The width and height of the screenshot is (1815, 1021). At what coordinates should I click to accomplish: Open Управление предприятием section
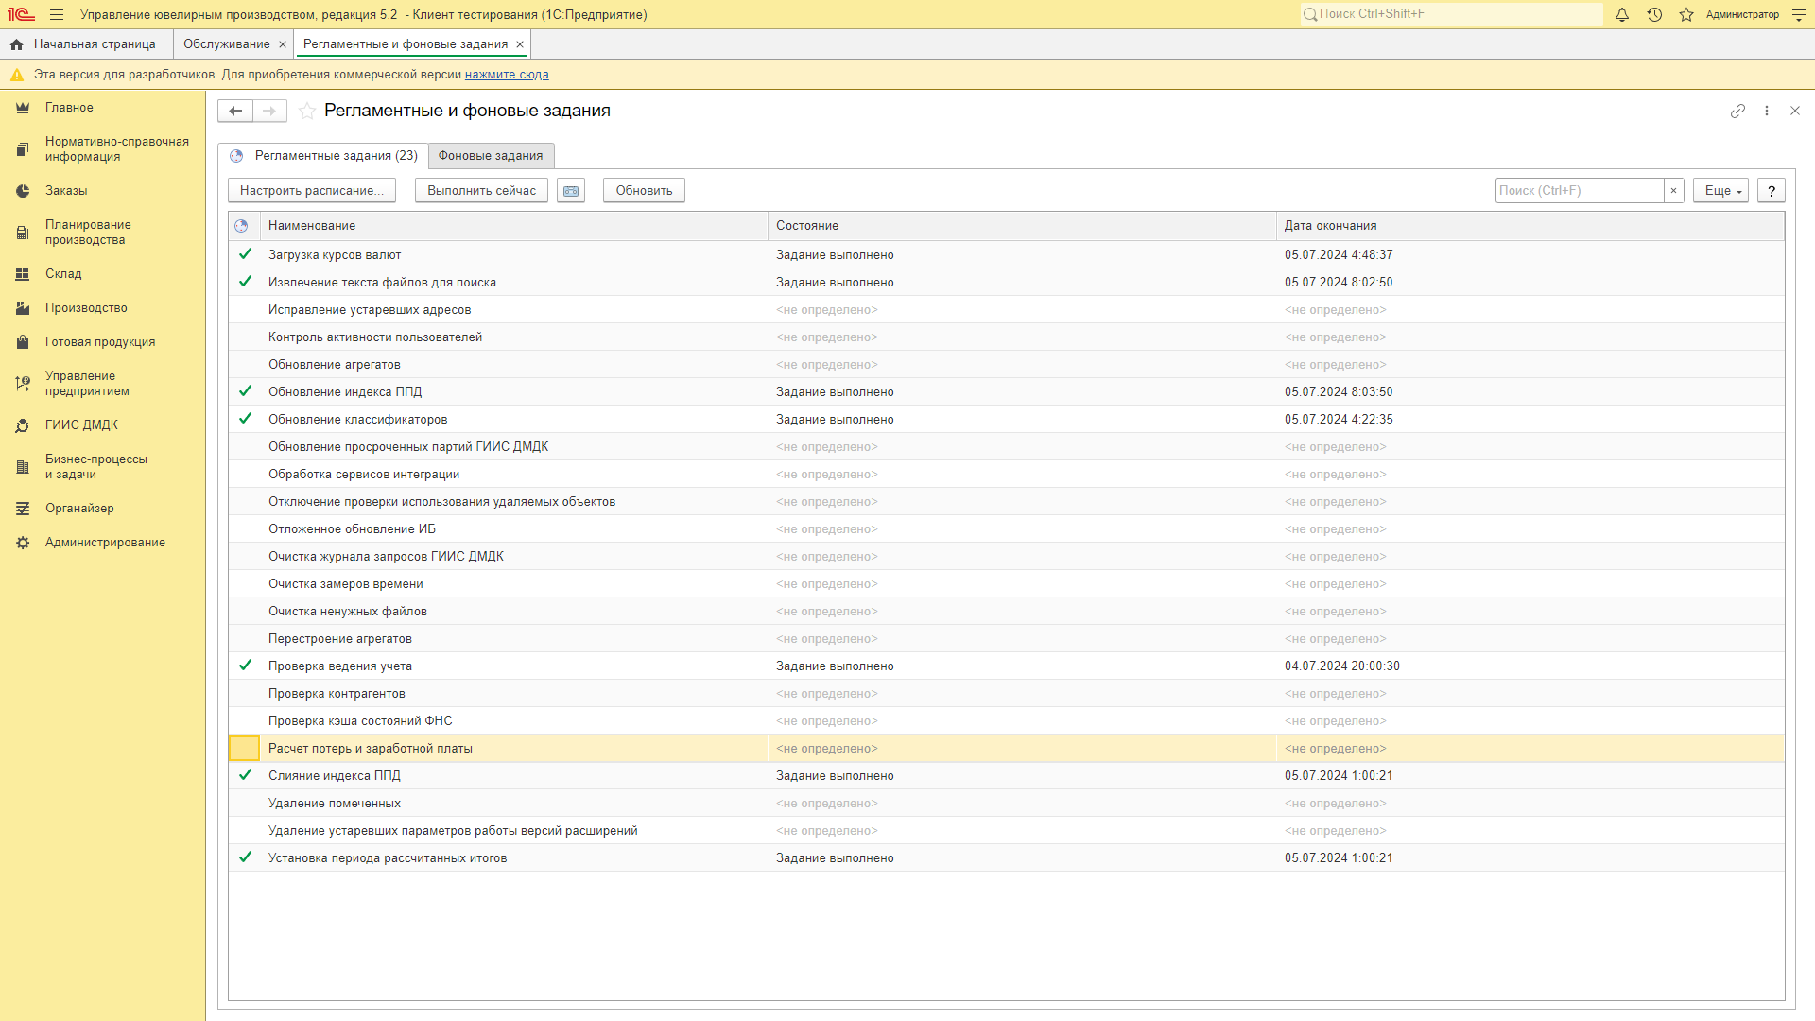tap(102, 384)
